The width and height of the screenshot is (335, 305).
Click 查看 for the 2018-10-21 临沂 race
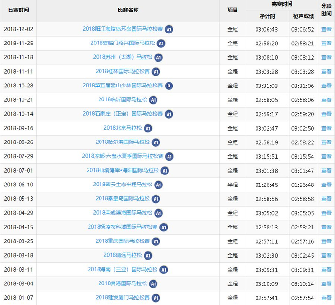326,100
